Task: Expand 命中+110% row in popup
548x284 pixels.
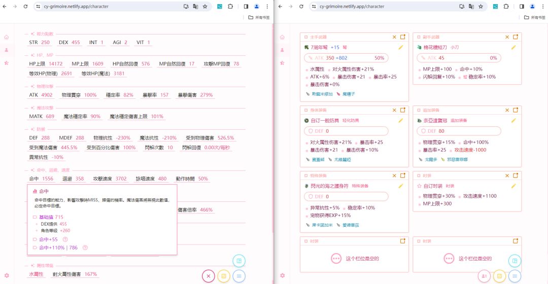Action: point(55,247)
